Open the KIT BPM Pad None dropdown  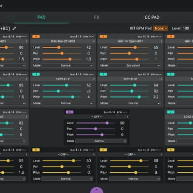click(x=161, y=28)
